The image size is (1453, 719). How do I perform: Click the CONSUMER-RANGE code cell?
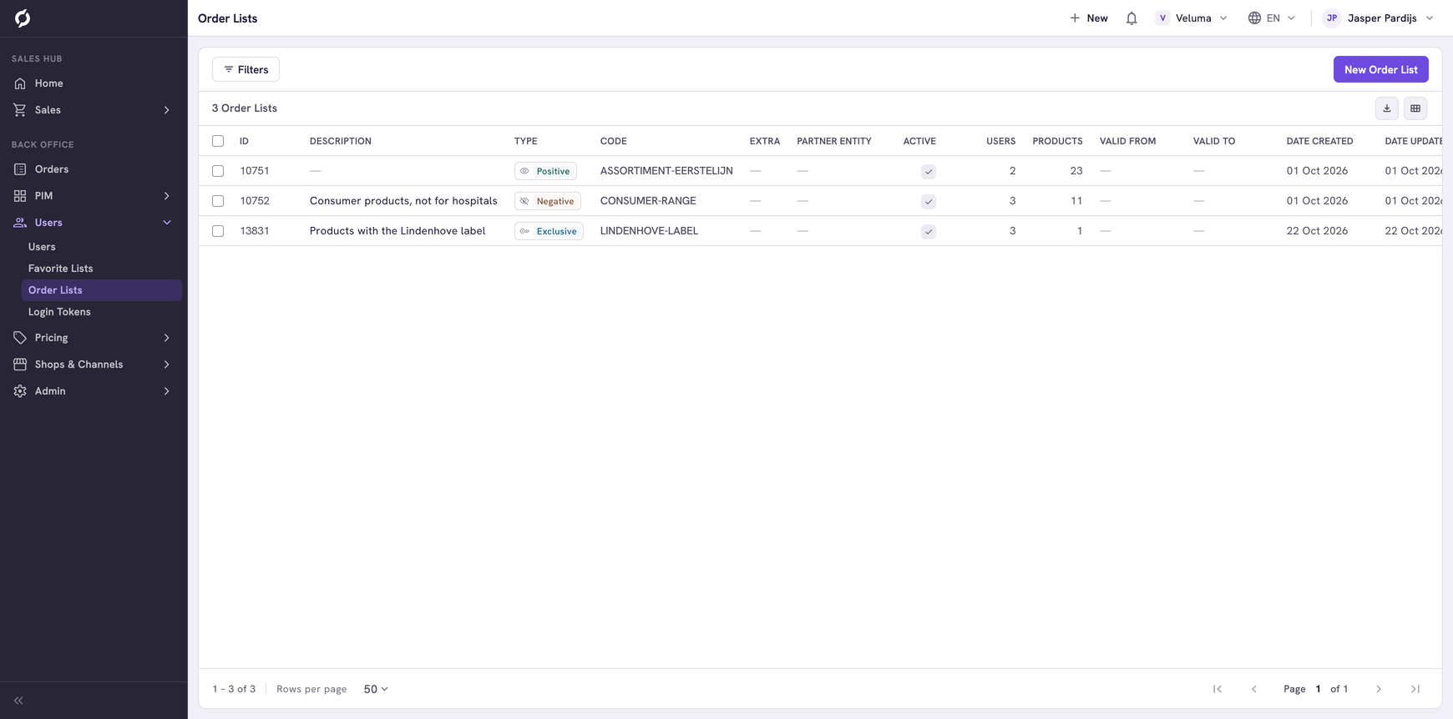(x=648, y=201)
